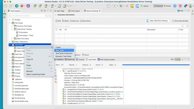This screenshot has width=194, height=109.
Task: Click the blue execution progress bar
Action: (x=156, y=65)
